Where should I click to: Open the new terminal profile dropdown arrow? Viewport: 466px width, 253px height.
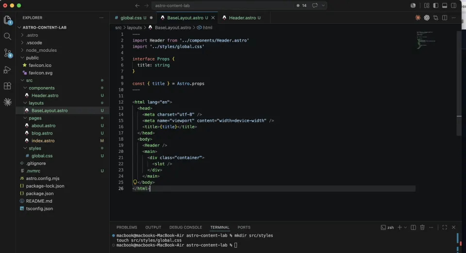405,227
